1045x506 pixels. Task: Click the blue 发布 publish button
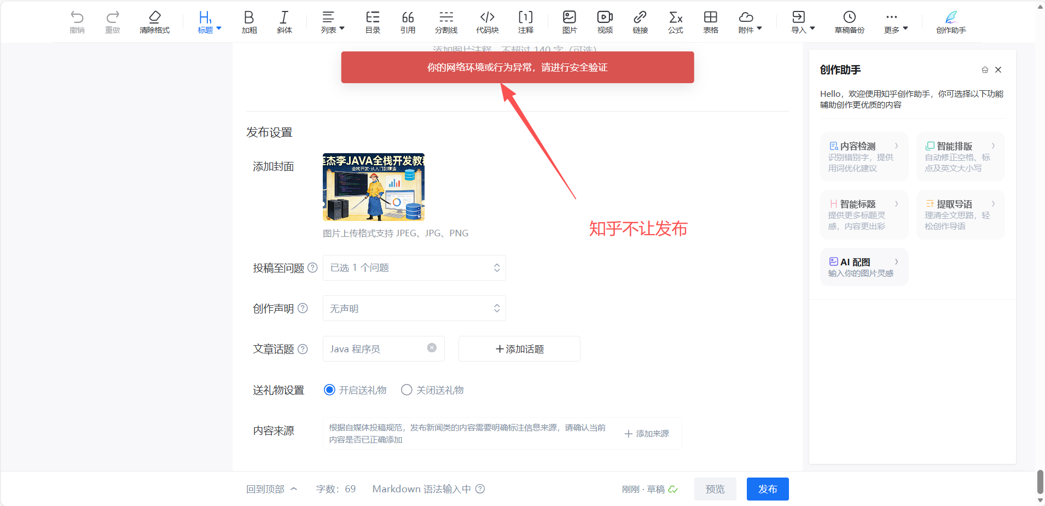point(768,489)
